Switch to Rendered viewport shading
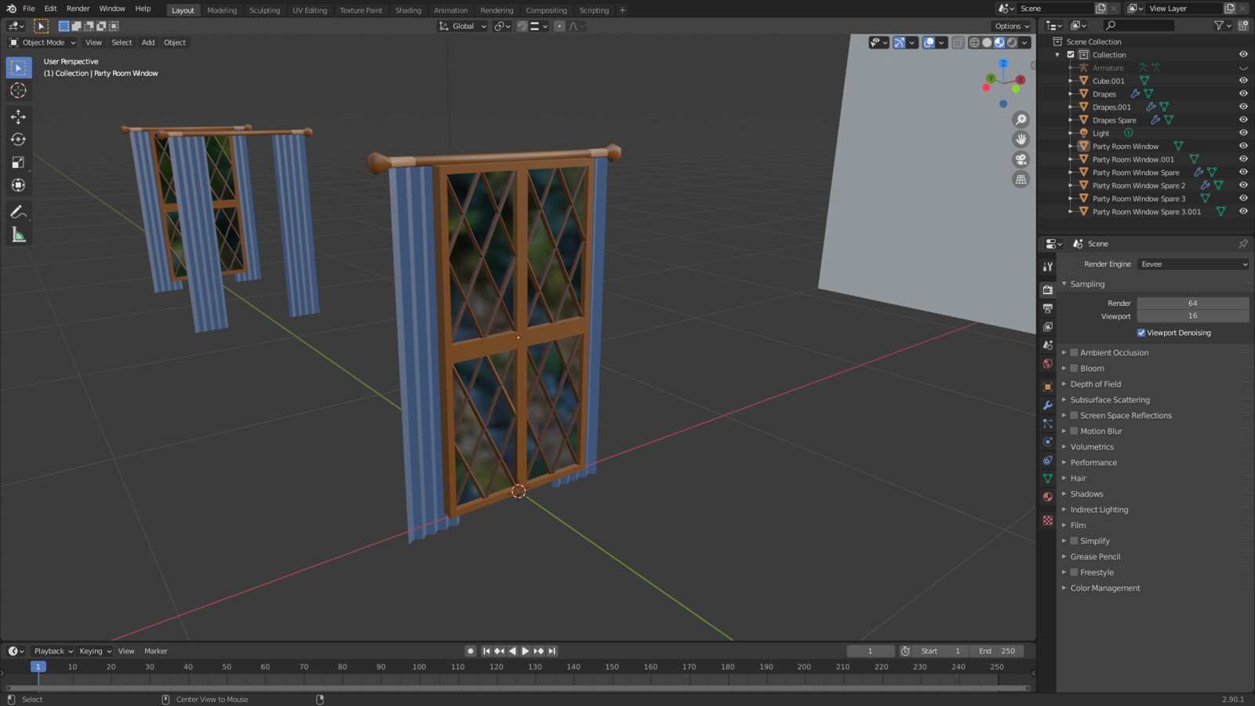 tap(1012, 42)
